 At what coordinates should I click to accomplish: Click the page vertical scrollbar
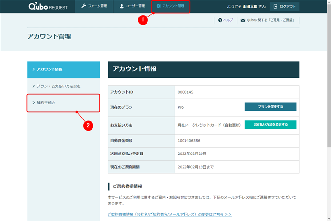(x=329, y=76)
